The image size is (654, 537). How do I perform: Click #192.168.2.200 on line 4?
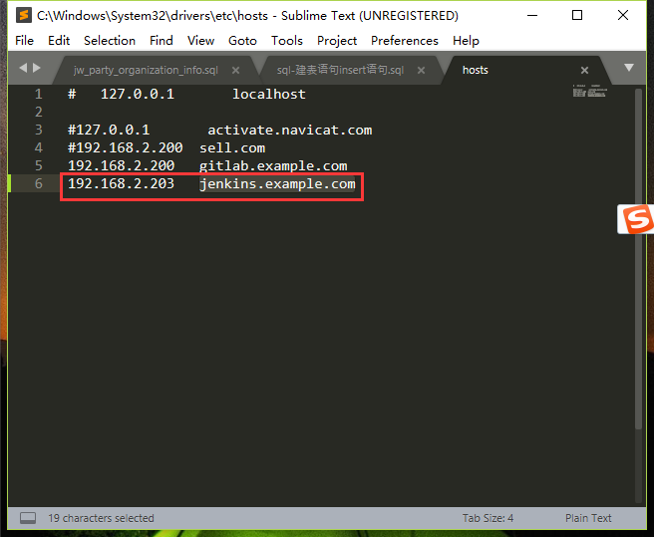coord(126,148)
